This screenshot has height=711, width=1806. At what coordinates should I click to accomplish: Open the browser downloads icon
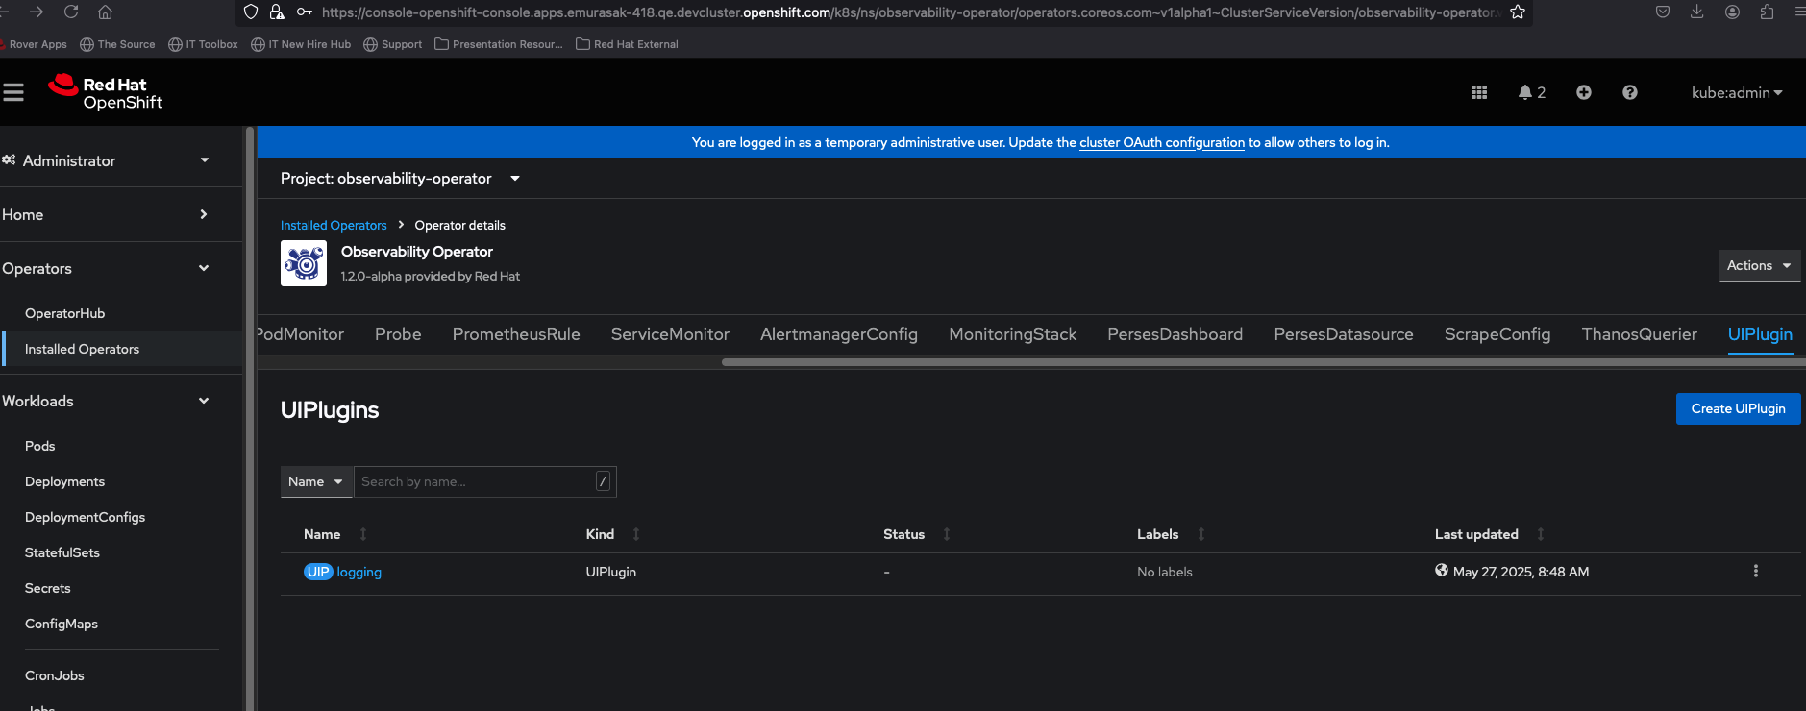click(1697, 12)
